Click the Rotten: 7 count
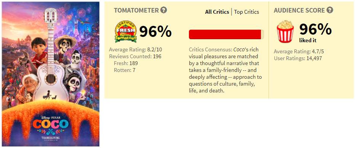355x148 pixels. (125, 70)
